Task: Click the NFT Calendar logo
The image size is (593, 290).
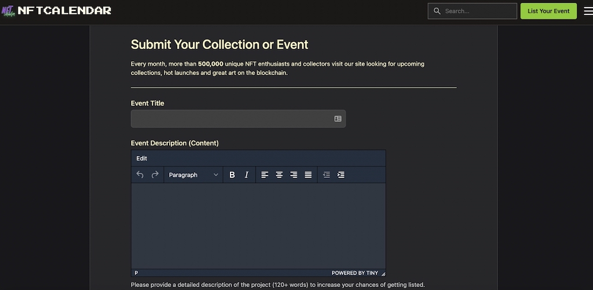Action: (x=57, y=10)
